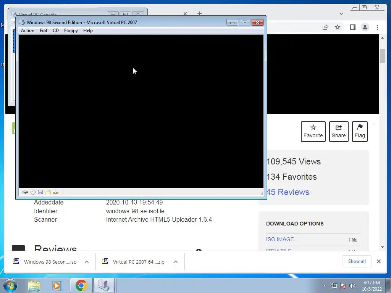This screenshot has height=293, width=391.
Task: Click the page scrollbar's up arrow
Action: pyautogui.click(x=383, y=38)
